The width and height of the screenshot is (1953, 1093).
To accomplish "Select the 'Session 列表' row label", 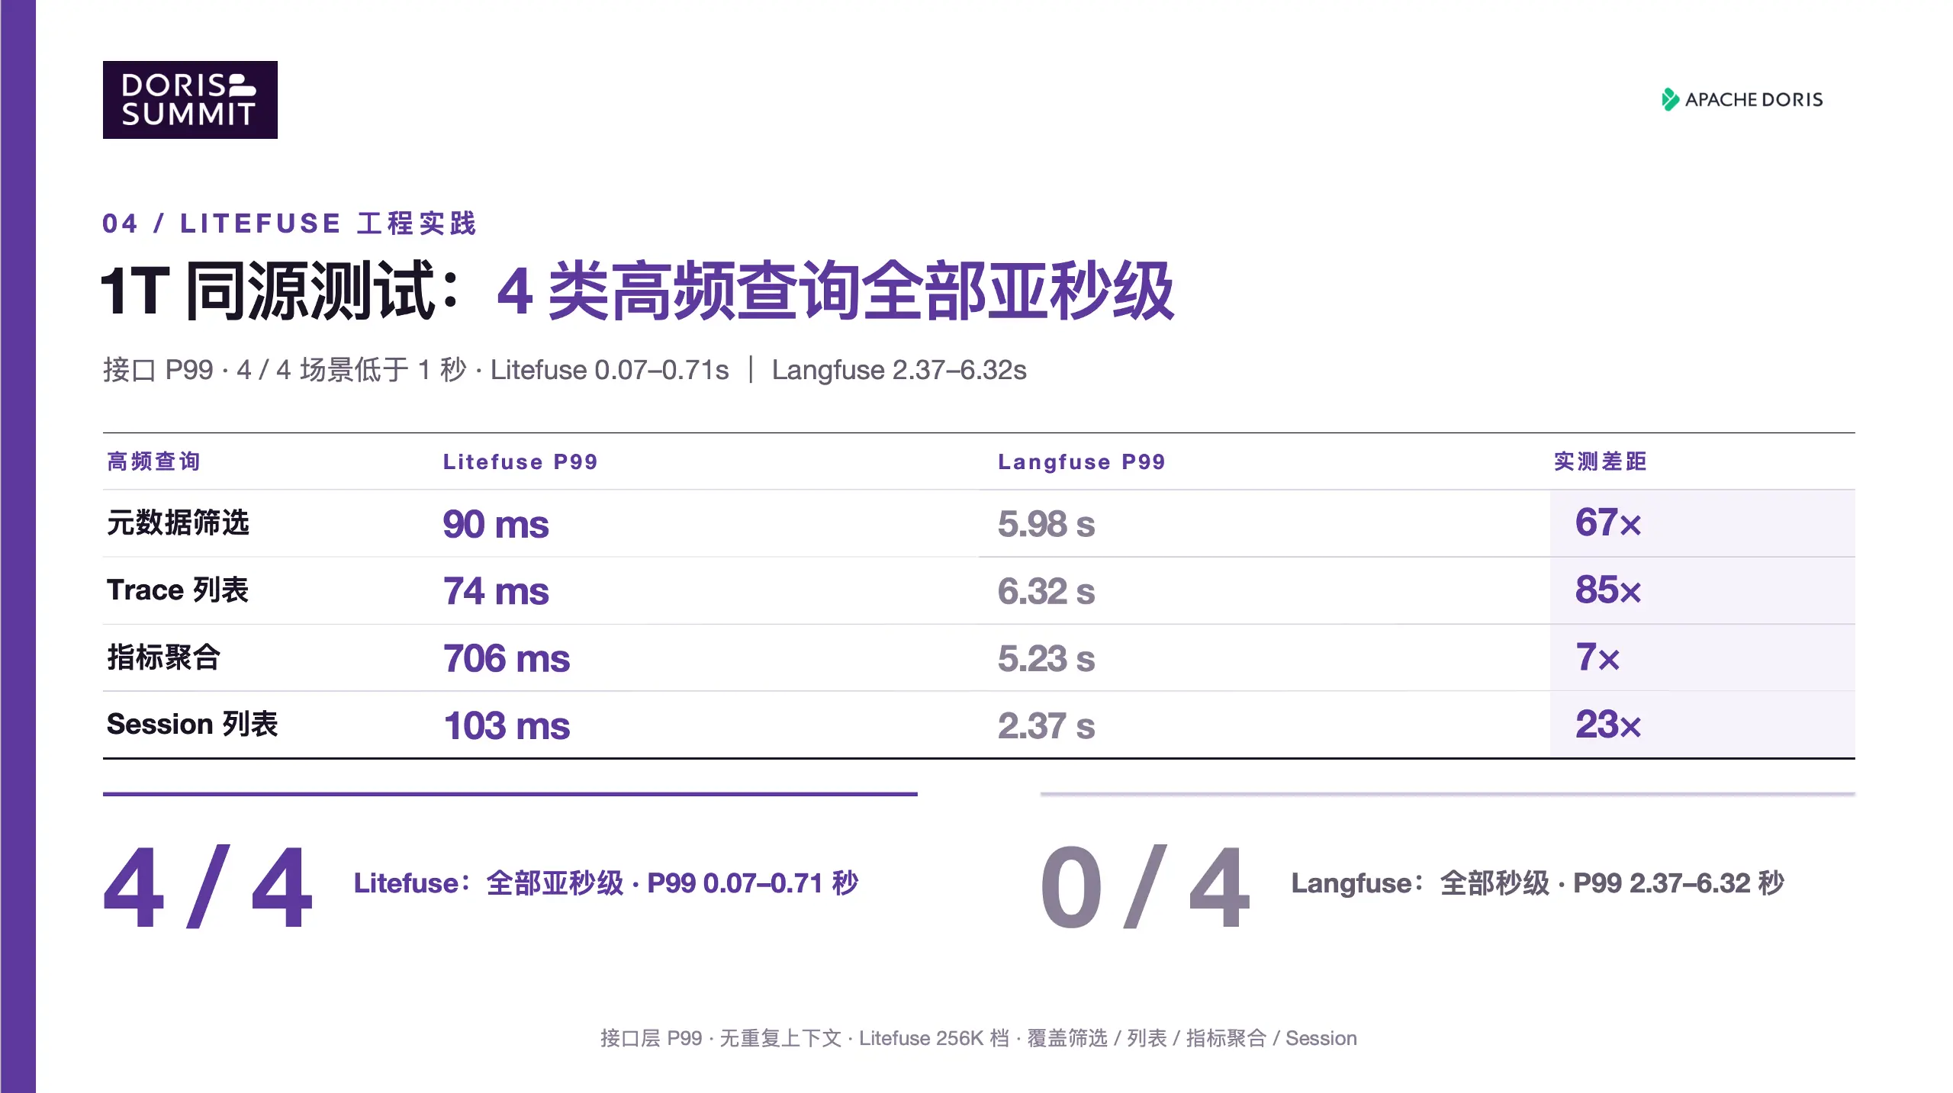I will click(192, 725).
